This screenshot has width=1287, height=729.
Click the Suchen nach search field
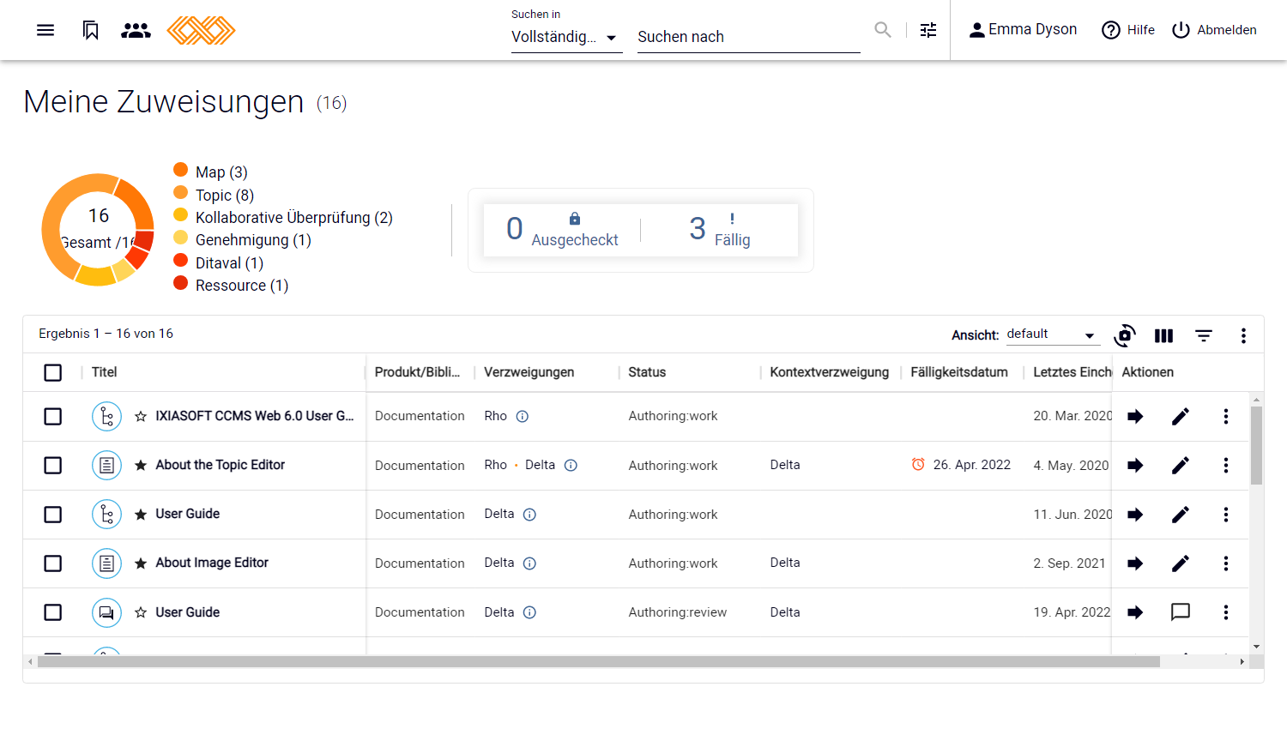748,37
